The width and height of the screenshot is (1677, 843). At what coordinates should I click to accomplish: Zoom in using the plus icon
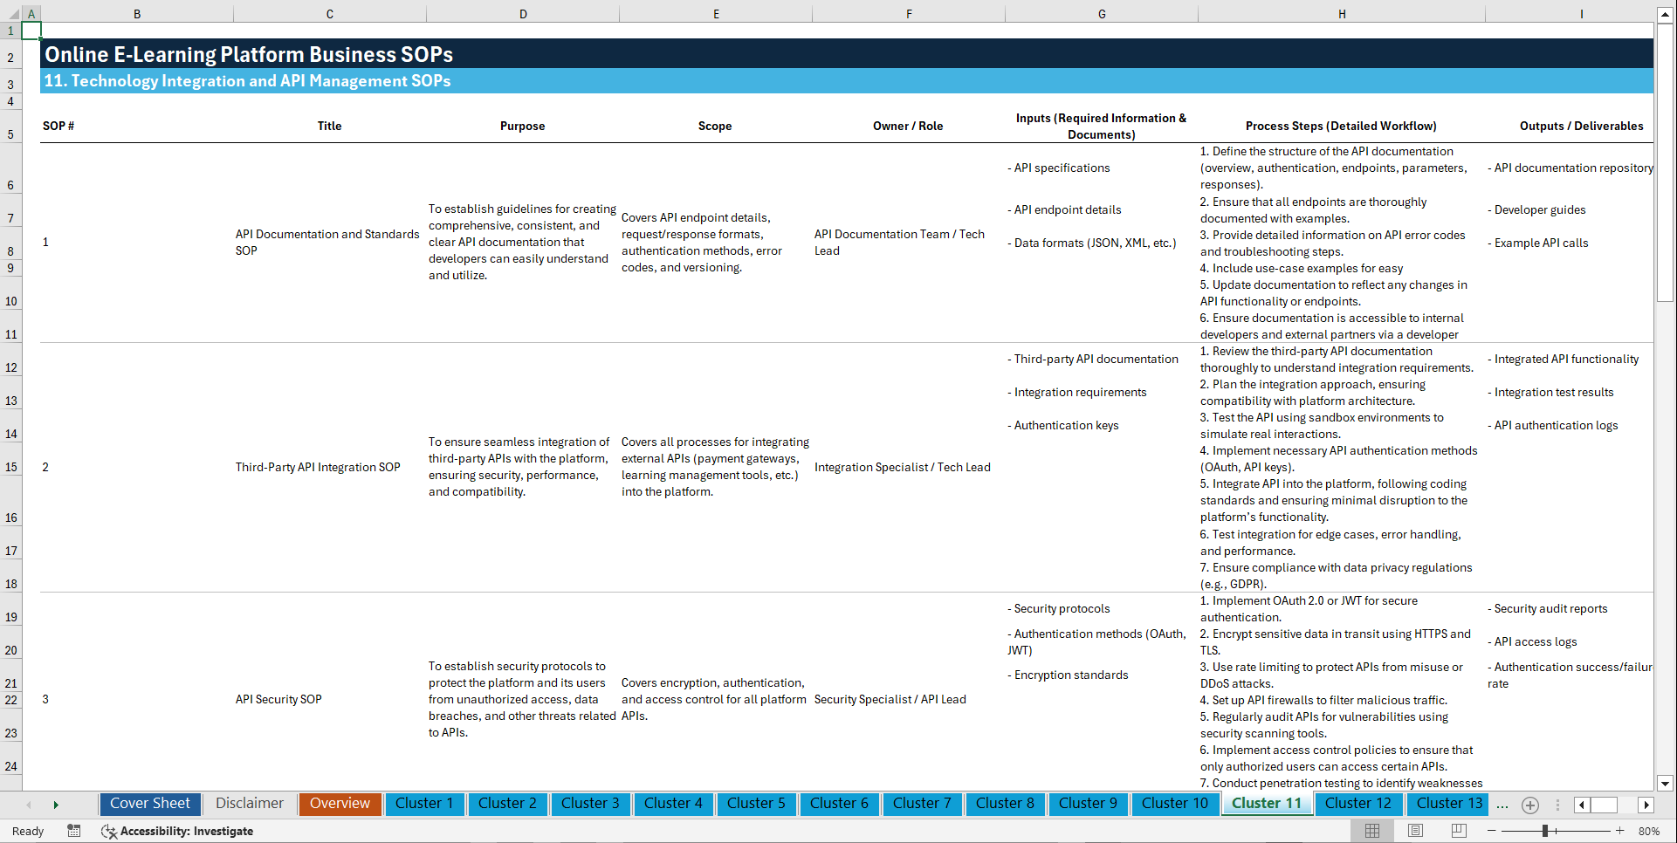click(x=1620, y=831)
